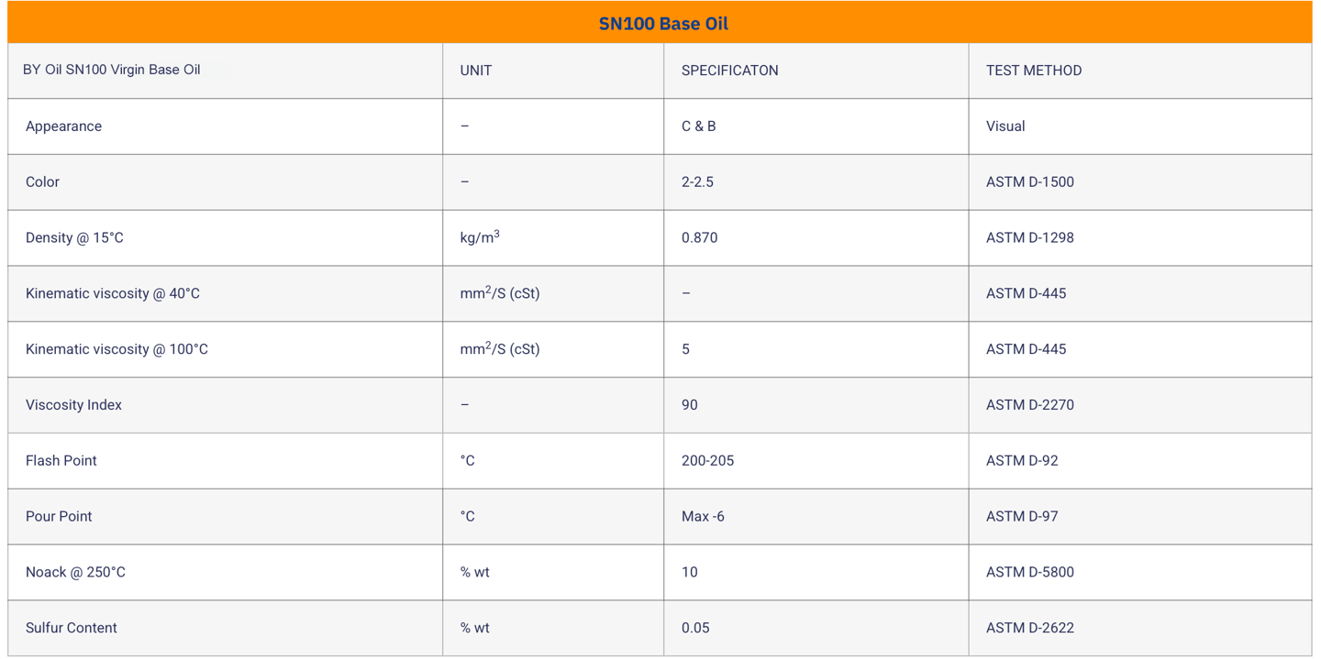Select the Viscosity Index value 90

(689, 405)
